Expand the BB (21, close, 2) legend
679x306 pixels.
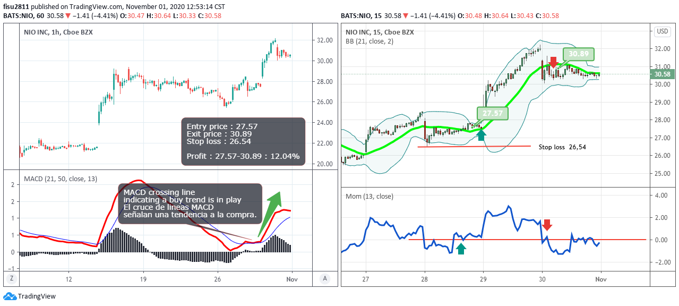pos(369,41)
